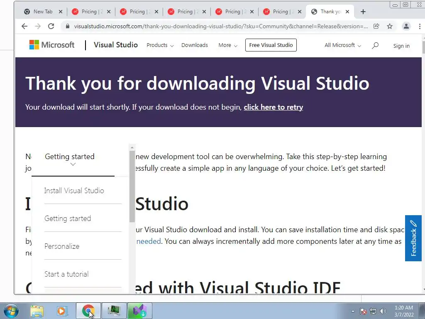Open a new tab with plus button
The width and height of the screenshot is (425, 319).
363,12
